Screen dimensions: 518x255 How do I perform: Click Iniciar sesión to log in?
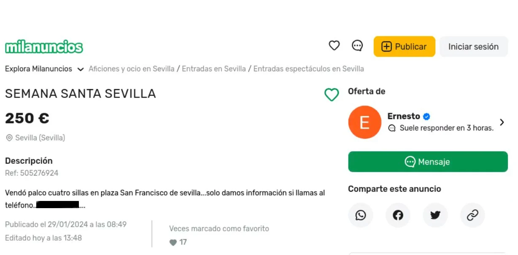(473, 46)
